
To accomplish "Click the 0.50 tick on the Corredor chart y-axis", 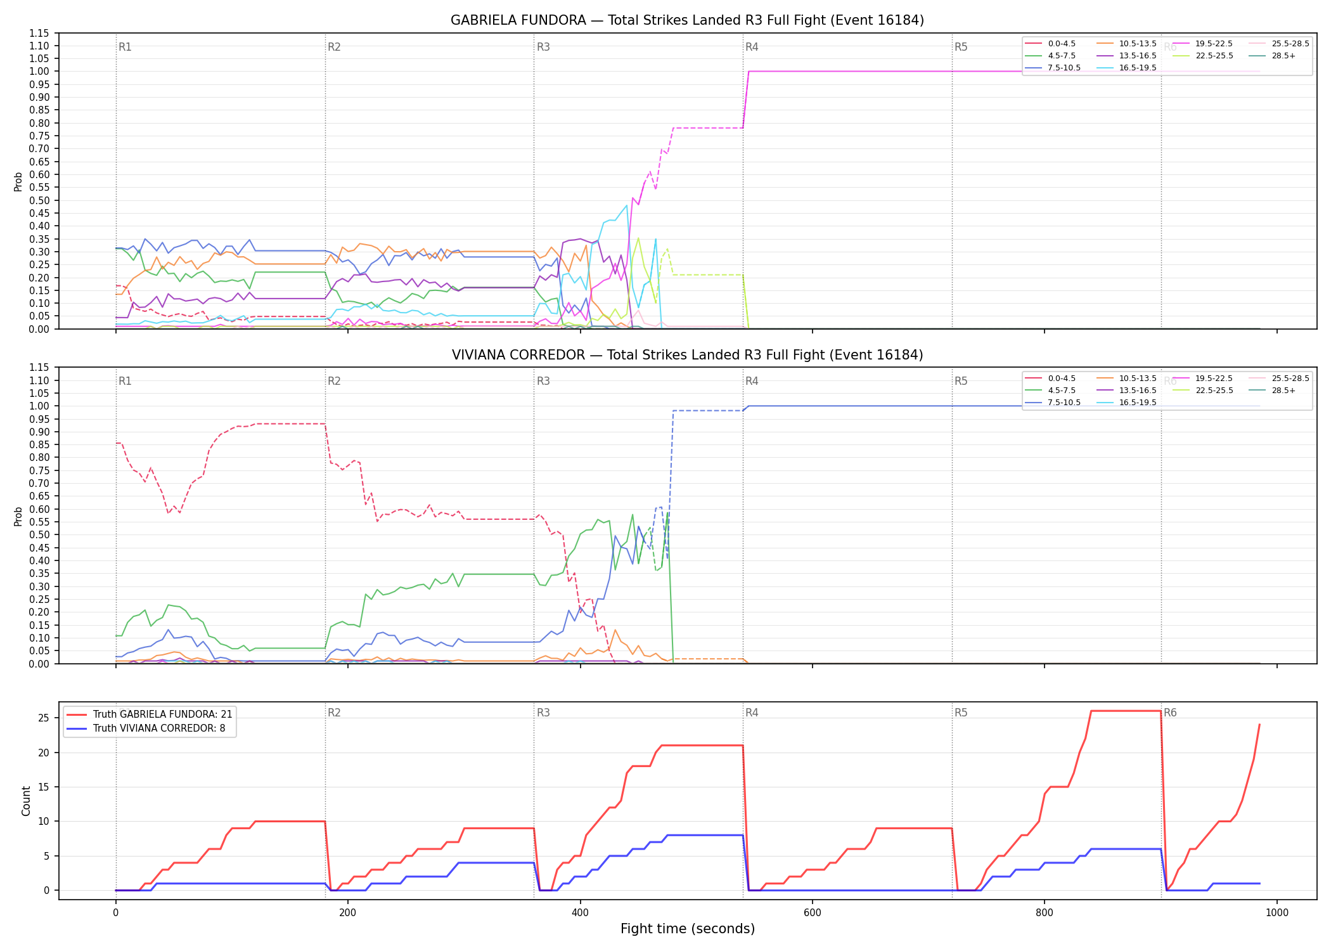I will click(39, 534).
